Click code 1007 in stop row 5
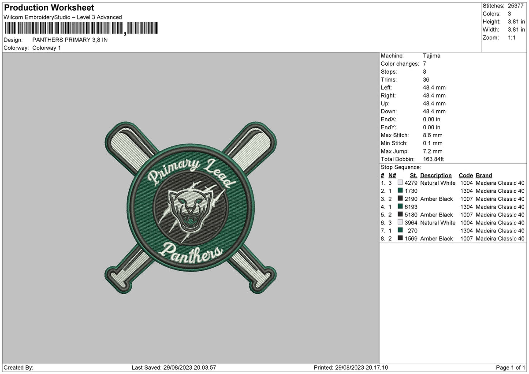This screenshot has width=529, height=374. tap(466, 215)
